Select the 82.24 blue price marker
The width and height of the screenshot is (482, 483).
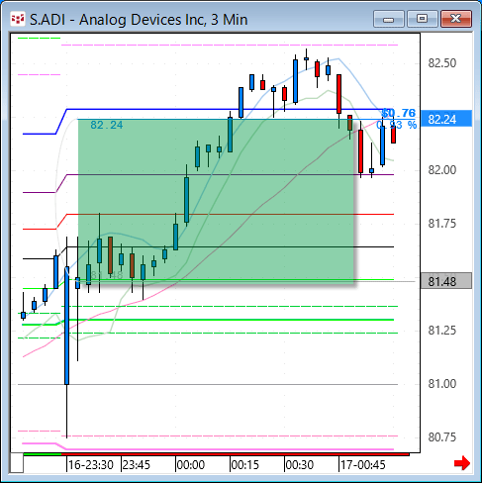446,119
